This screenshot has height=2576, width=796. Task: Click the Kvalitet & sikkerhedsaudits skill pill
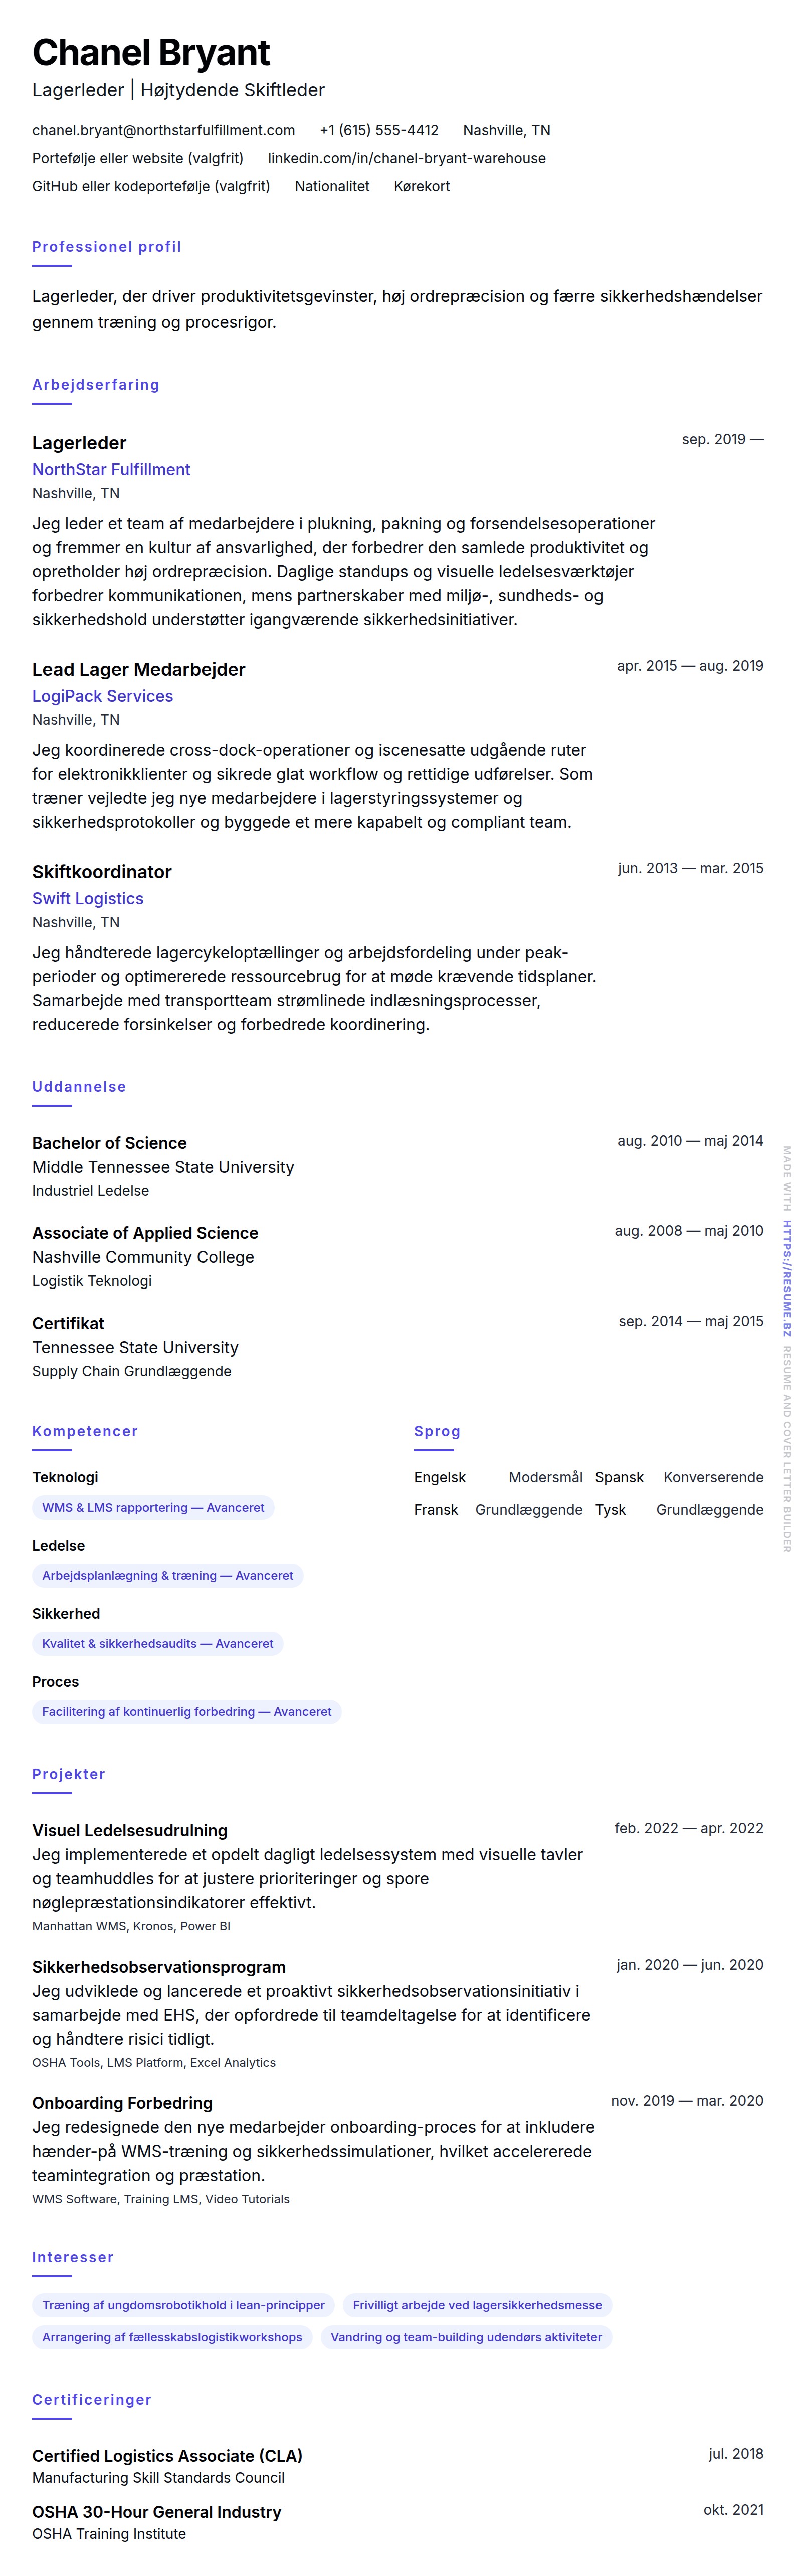coord(157,1643)
